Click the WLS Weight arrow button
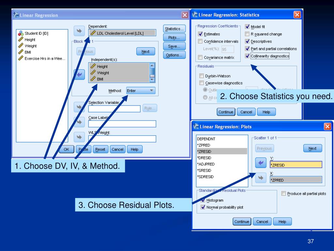Screen dimensions: 334x251 coord(79,137)
